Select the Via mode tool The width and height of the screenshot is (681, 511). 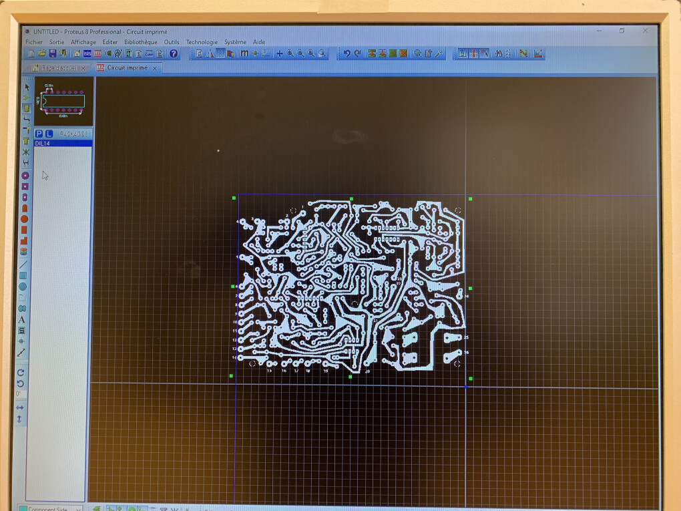click(26, 130)
